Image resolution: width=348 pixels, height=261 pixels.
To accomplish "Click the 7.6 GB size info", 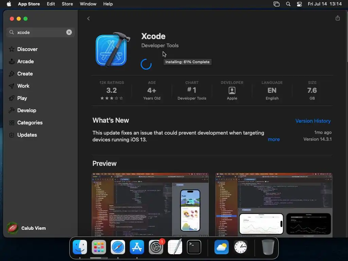I will 312,90.
